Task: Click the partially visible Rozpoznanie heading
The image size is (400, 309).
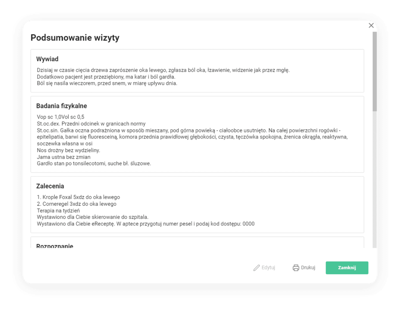Action: [x=55, y=246]
